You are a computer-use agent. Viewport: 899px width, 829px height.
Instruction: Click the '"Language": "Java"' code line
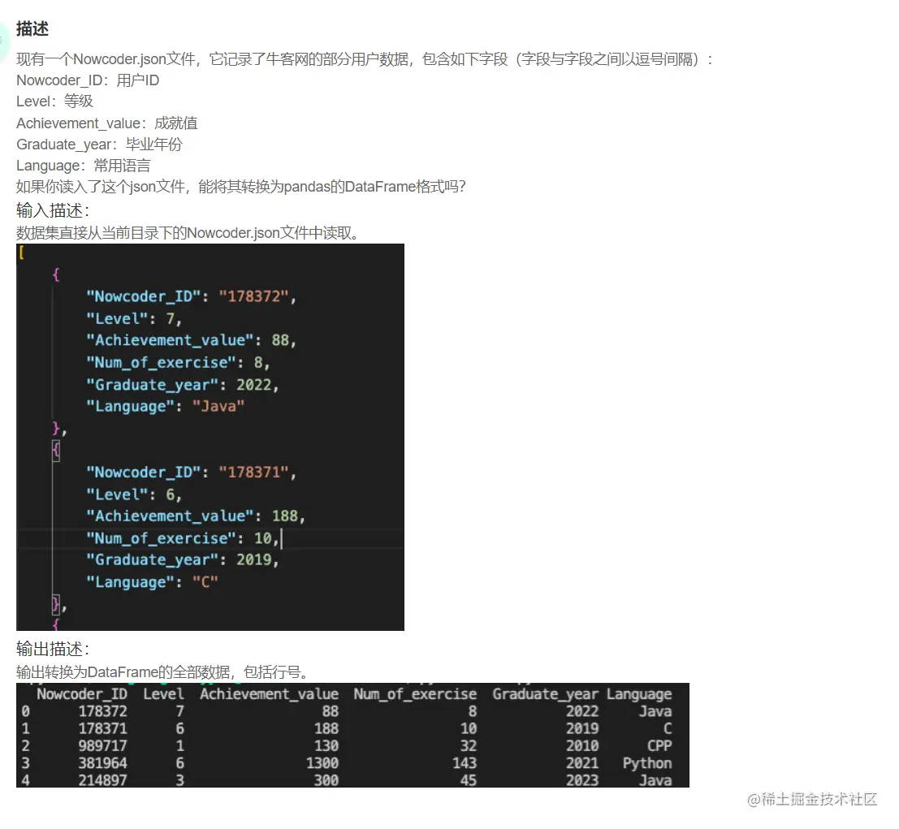165,407
